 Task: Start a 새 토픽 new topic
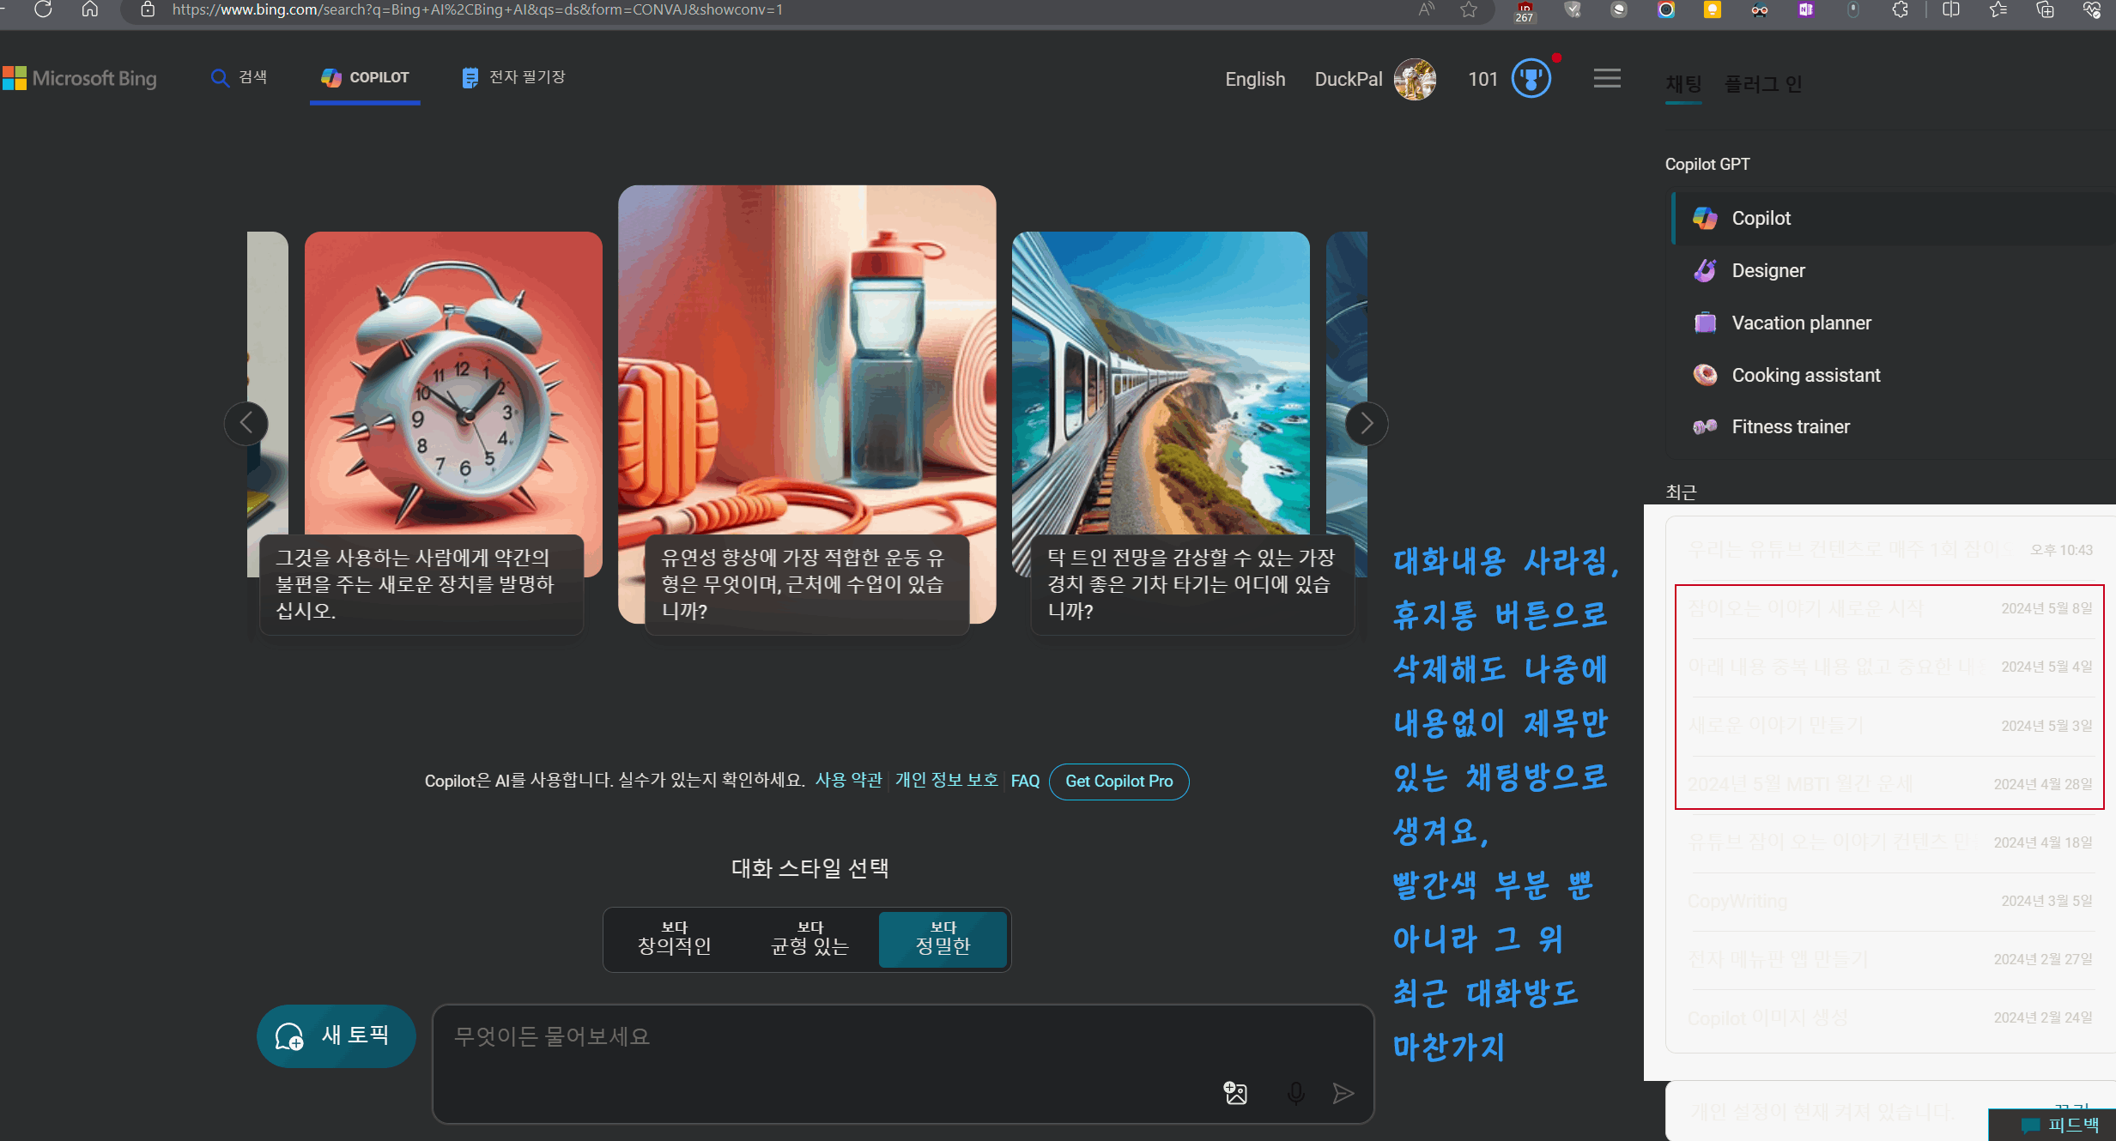[336, 1036]
